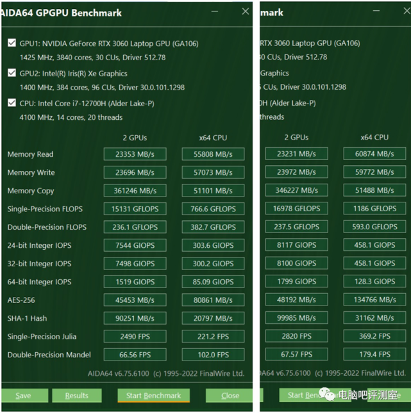Click the 2 GPUs column header in left window
Screen dimensions: 411x413
tap(135, 138)
